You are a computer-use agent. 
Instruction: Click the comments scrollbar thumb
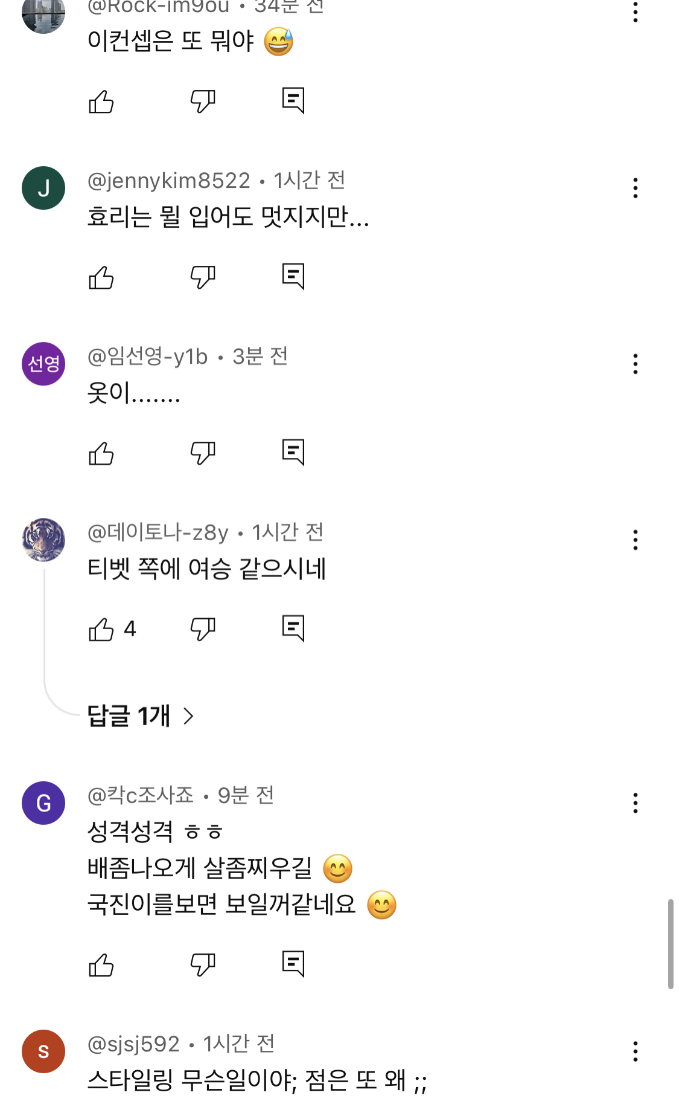tap(671, 943)
